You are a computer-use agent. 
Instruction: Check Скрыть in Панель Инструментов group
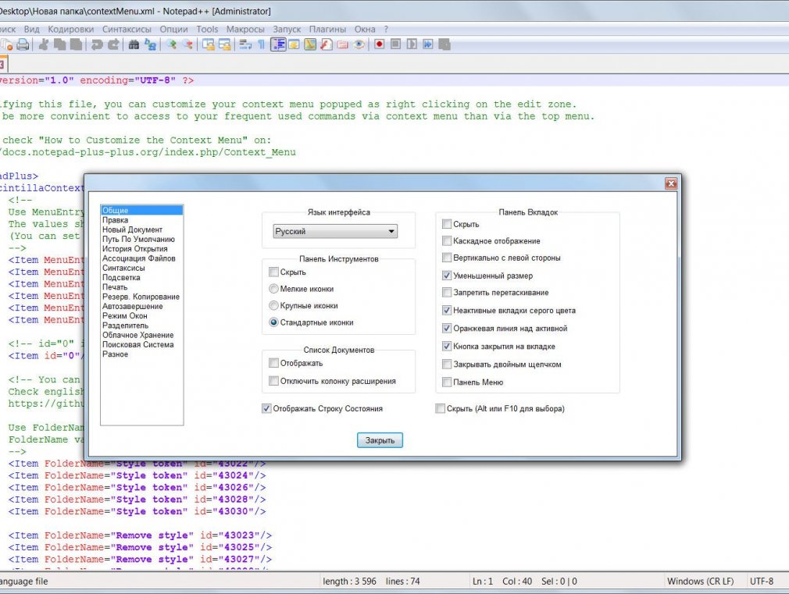[273, 272]
